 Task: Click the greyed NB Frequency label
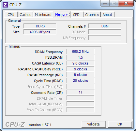pos(74,38)
